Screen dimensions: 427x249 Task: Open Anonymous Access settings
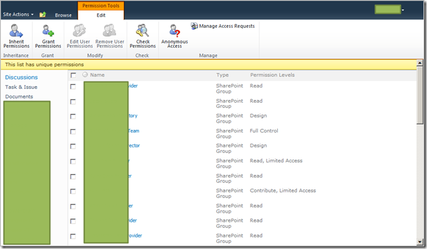tap(174, 36)
